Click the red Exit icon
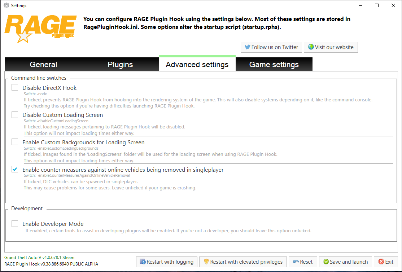This screenshot has width=402, height=272. click(x=381, y=262)
